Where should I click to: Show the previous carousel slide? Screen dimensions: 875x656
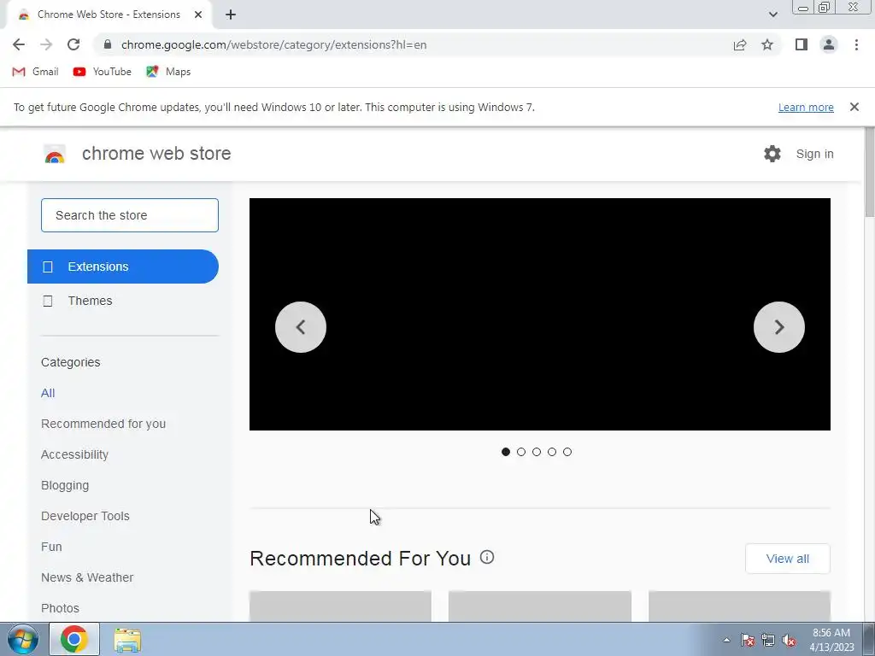click(301, 327)
